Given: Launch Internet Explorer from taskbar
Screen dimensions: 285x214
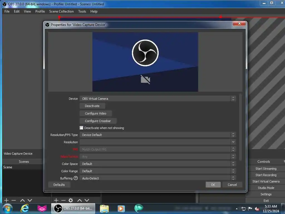Looking at the screenshot, I should coord(25,208).
